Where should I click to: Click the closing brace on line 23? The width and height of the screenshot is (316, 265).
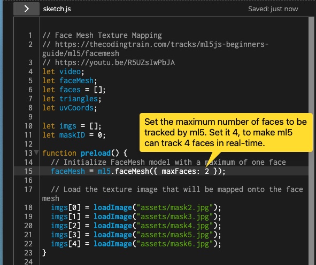pyautogui.click(x=44, y=253)
